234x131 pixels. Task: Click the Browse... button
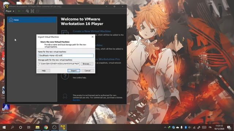point(87,64)
